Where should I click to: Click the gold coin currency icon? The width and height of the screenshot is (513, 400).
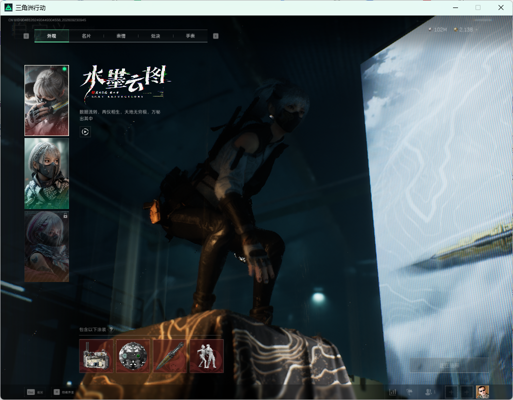pos(455,29)
